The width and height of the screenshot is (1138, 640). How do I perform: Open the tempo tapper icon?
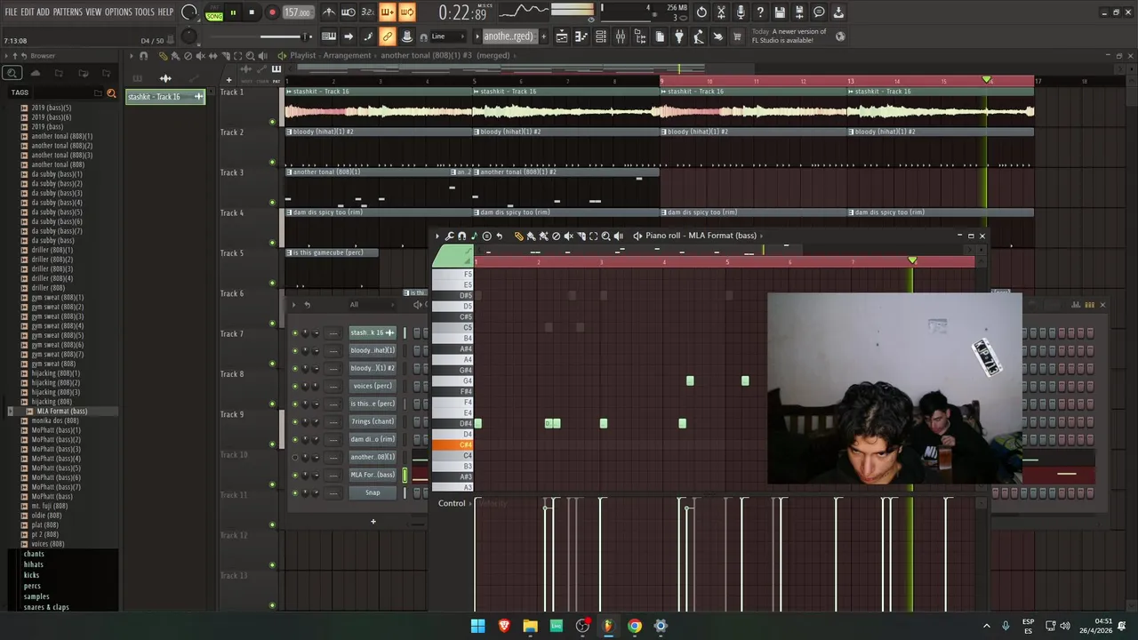[x=699, y=36]
